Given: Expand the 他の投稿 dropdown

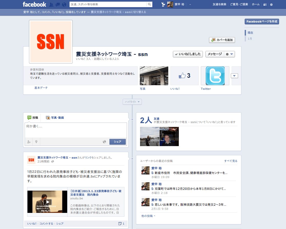Looking at the screenshot, I should 148,216.
